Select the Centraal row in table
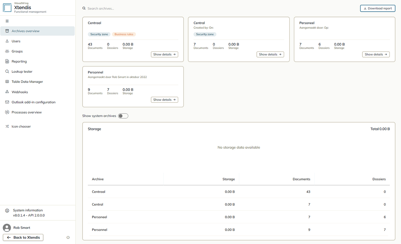Viewport: 401px width, 244px height. coord(239,192)
